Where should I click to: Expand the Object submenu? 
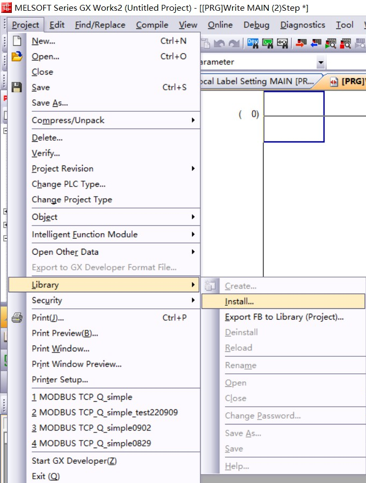pos(193,217)
